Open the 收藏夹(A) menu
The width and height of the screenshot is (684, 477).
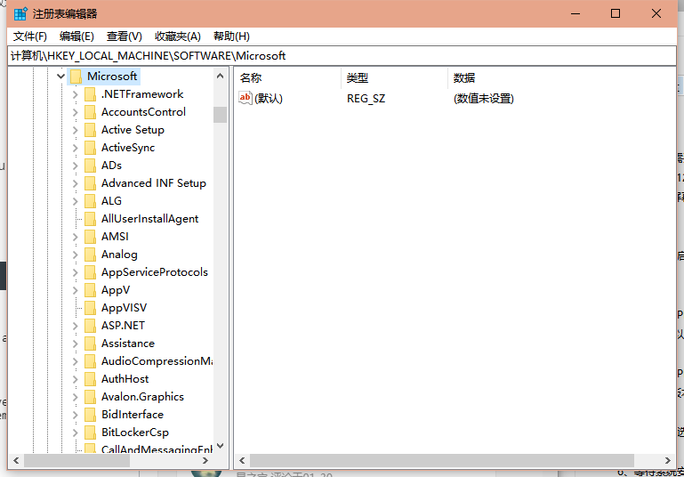point(178,36)
